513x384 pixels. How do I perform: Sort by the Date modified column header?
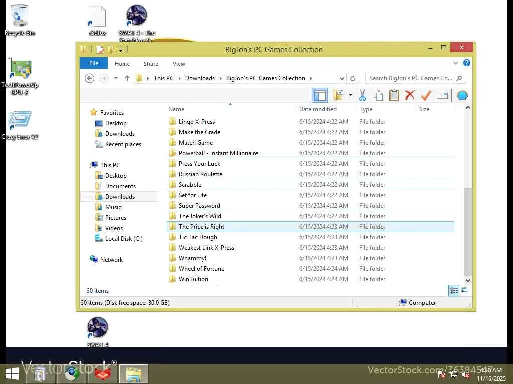318,109
